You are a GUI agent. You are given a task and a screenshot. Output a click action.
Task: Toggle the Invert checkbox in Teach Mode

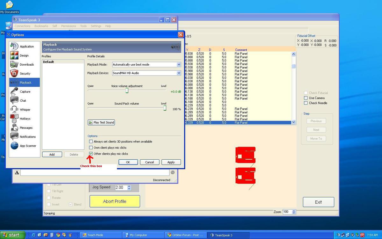49,204
